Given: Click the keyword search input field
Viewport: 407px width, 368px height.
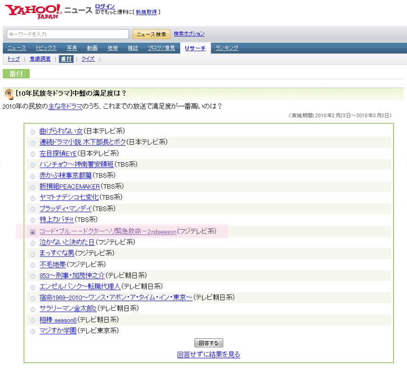Looking at the screenshot, I should [x=68, y=34].
